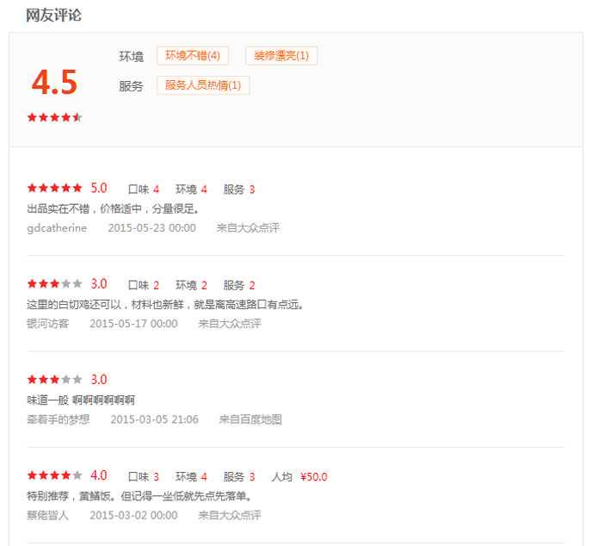Viewport: 592px width, 546px height.
Task: Open reviewer 银河访客's profile
Action: click(x=48, y=324)
